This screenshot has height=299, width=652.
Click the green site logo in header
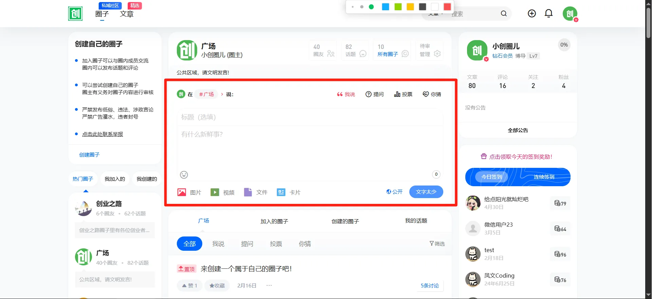[75, 14]
